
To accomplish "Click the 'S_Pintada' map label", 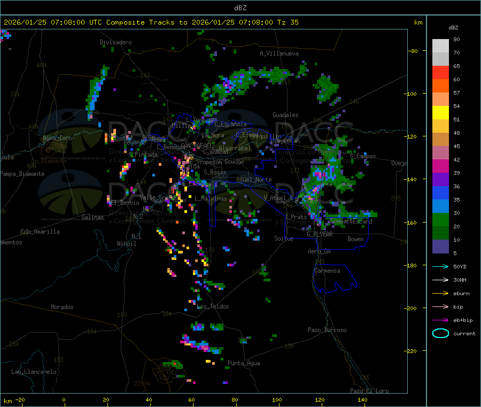I will click(143, 155).
